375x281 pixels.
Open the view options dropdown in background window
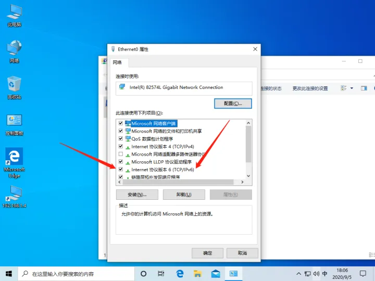(352, 88)
